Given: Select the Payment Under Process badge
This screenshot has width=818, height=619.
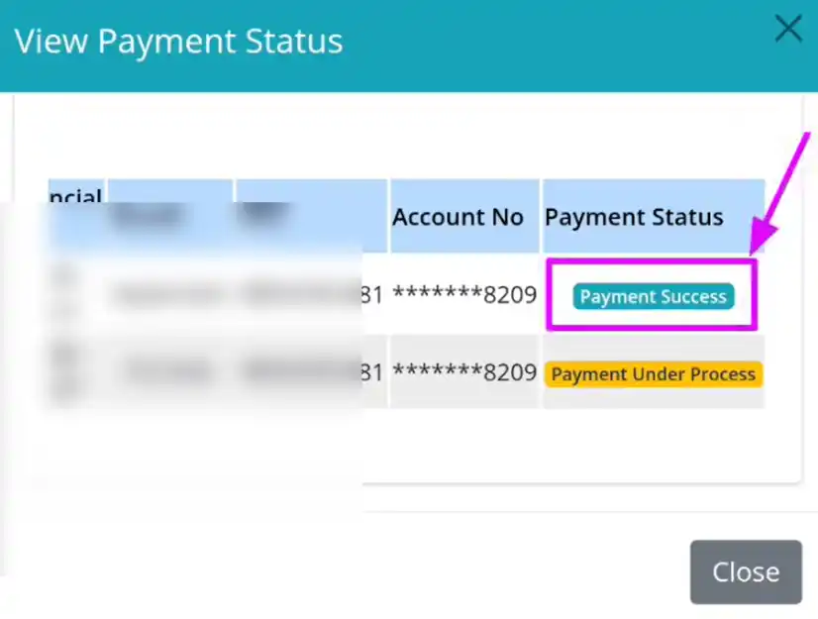Looking at the screenshot, I should tap(654, 374).
